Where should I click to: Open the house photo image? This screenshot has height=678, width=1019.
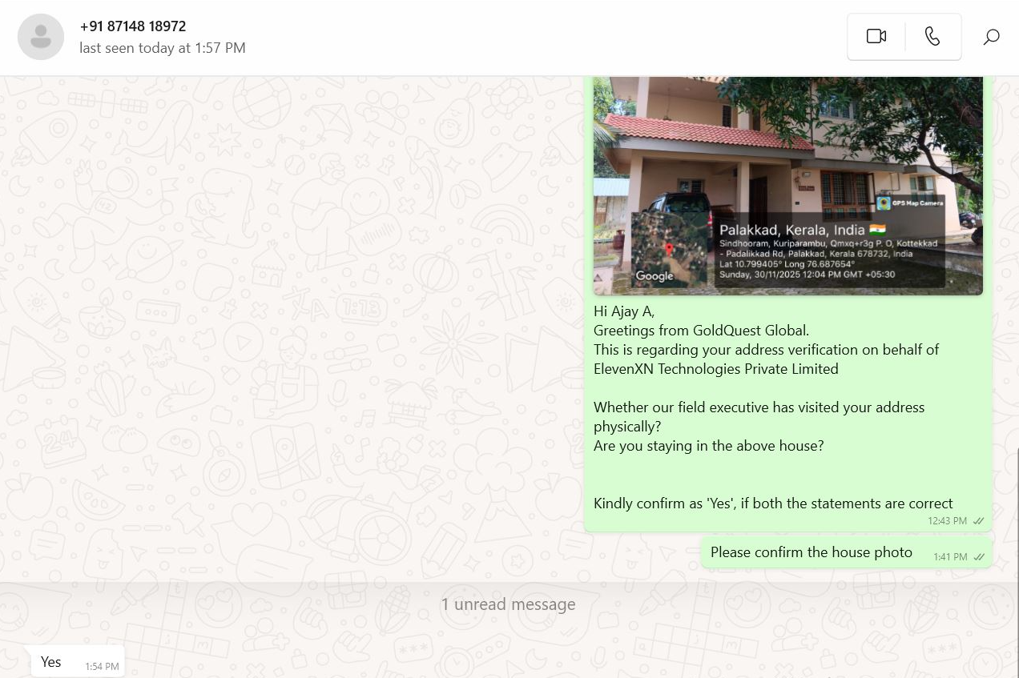tap(787, 186)
